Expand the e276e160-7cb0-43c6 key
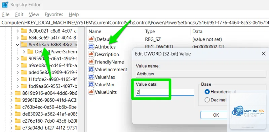 point(11,121)
